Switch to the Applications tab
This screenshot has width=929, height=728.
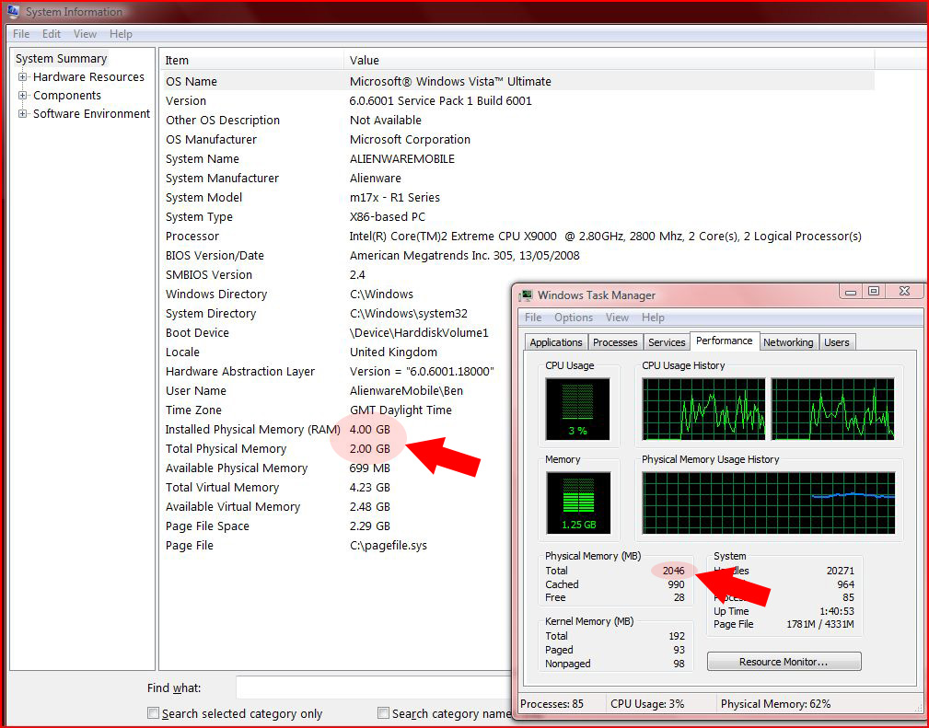[556, 342]
